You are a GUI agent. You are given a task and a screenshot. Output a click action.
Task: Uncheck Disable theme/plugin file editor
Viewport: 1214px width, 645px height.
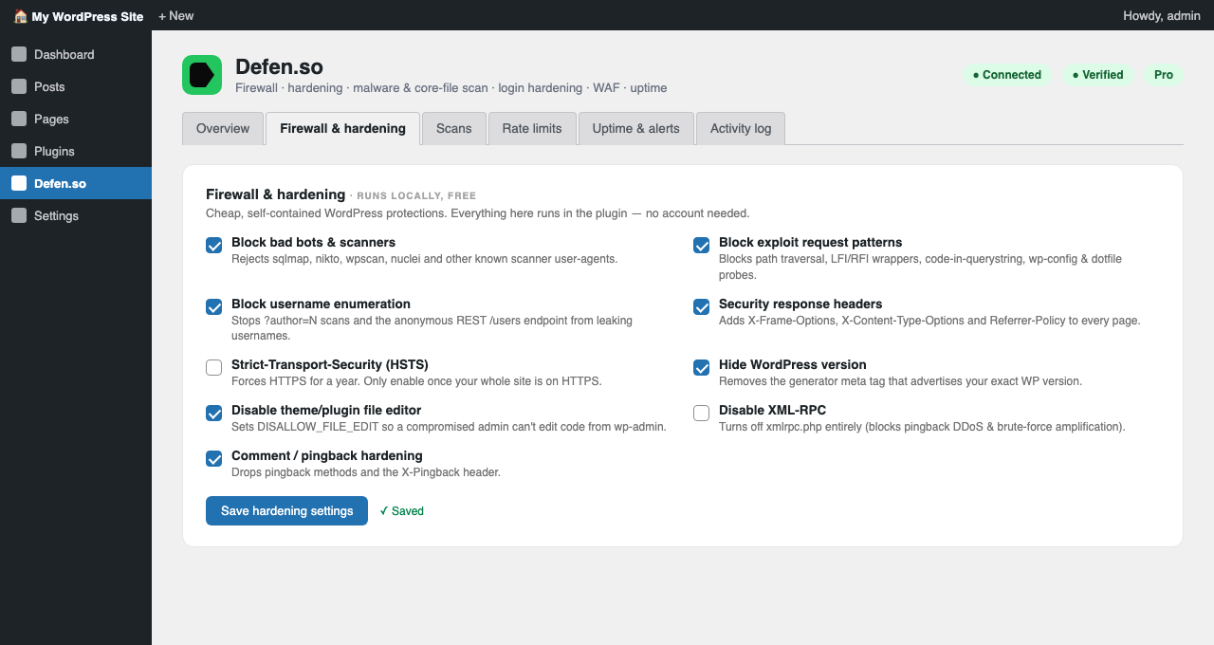(x=214, y=414)
